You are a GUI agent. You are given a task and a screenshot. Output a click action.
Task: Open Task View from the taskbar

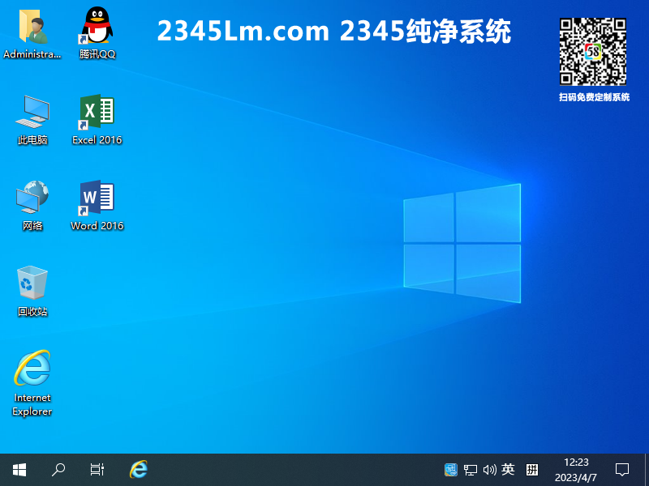pos(97,470)
